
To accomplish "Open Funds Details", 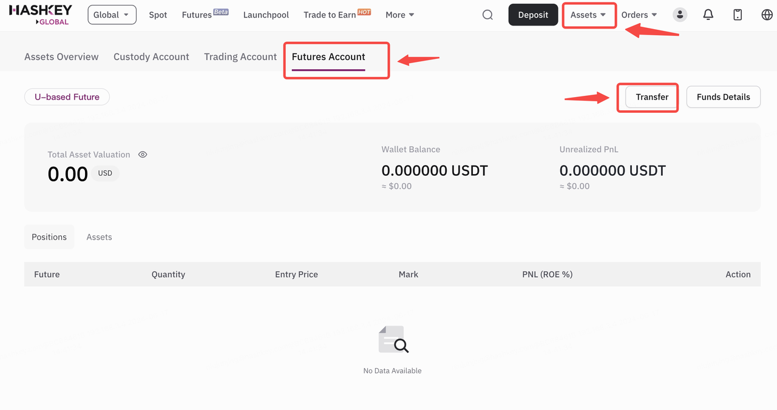I will [x=724, y=97].
